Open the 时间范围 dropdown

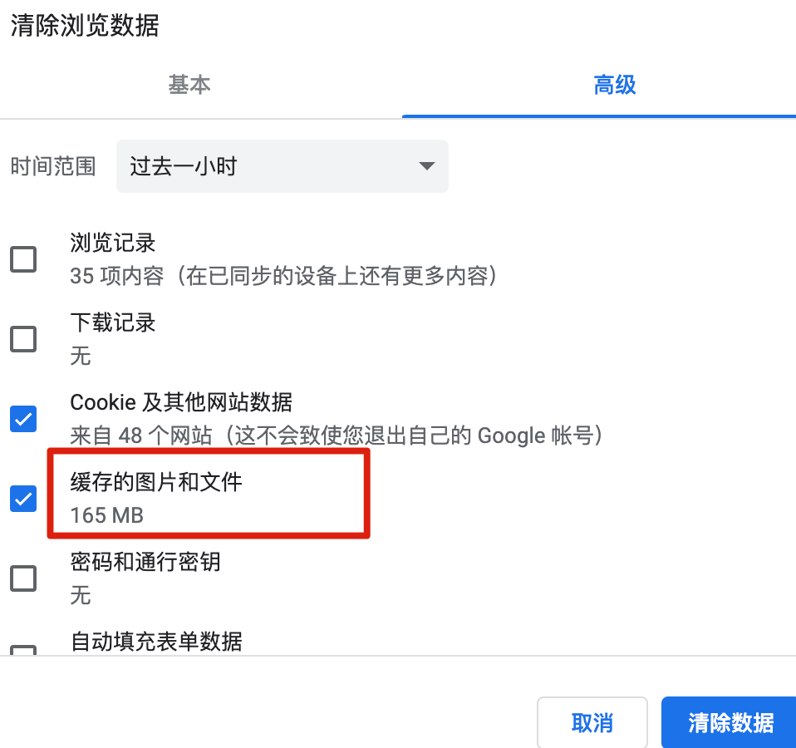pyautogui.click(x=282, y=166)
